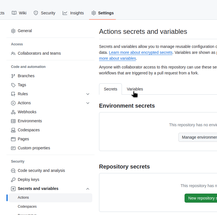
Task: Click the Secrets and variables label
Action: (38, 189)
